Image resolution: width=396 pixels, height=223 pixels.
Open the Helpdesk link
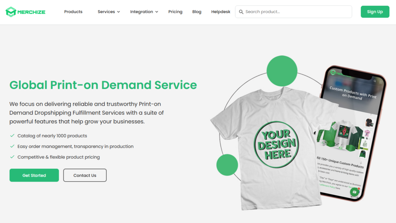(x=221, y=12)
